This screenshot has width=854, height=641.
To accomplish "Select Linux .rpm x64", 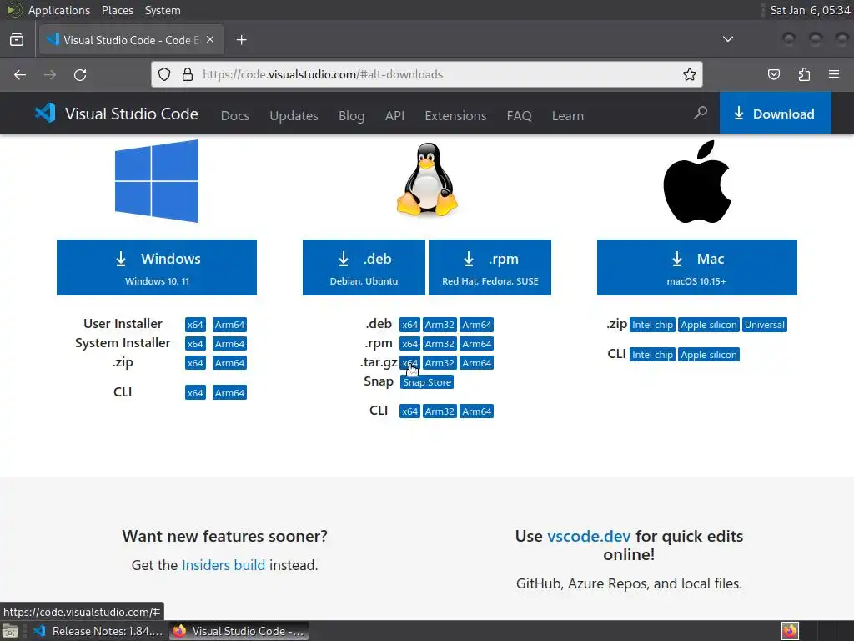I will tap(409, 344).
